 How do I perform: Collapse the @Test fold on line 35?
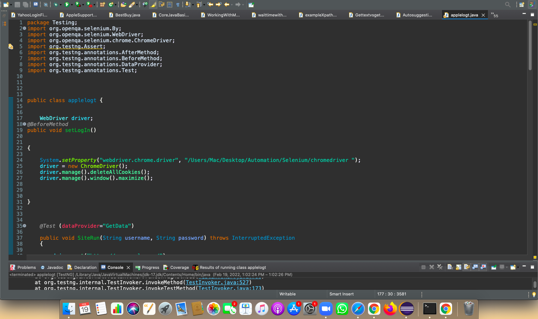(25, 226)
